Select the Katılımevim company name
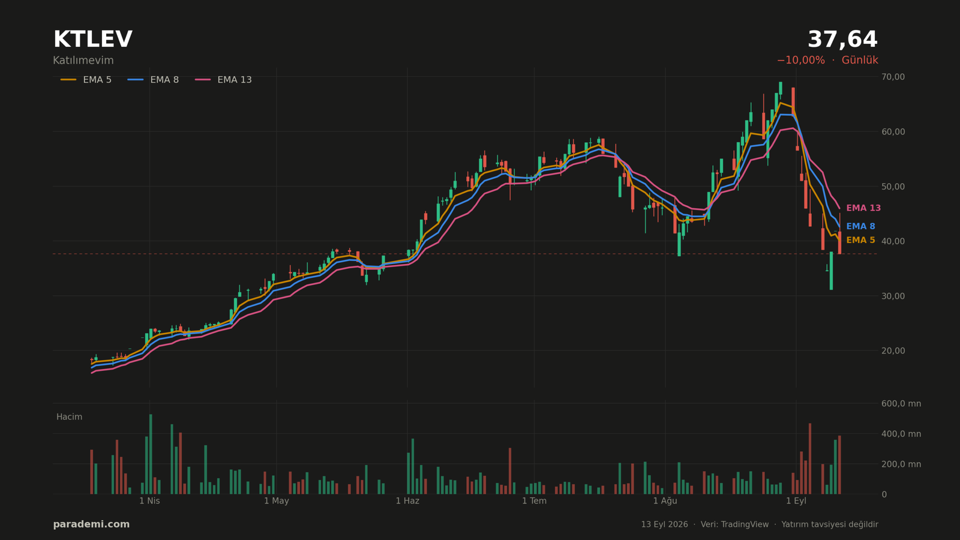Viewport: 960px width, 540px height. 83,61
